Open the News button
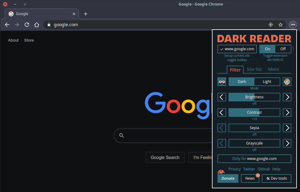 (x=250, y=178)
